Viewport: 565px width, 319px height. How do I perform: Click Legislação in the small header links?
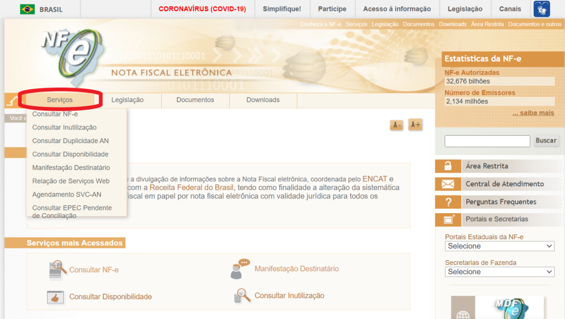click(x=385, y=24)
